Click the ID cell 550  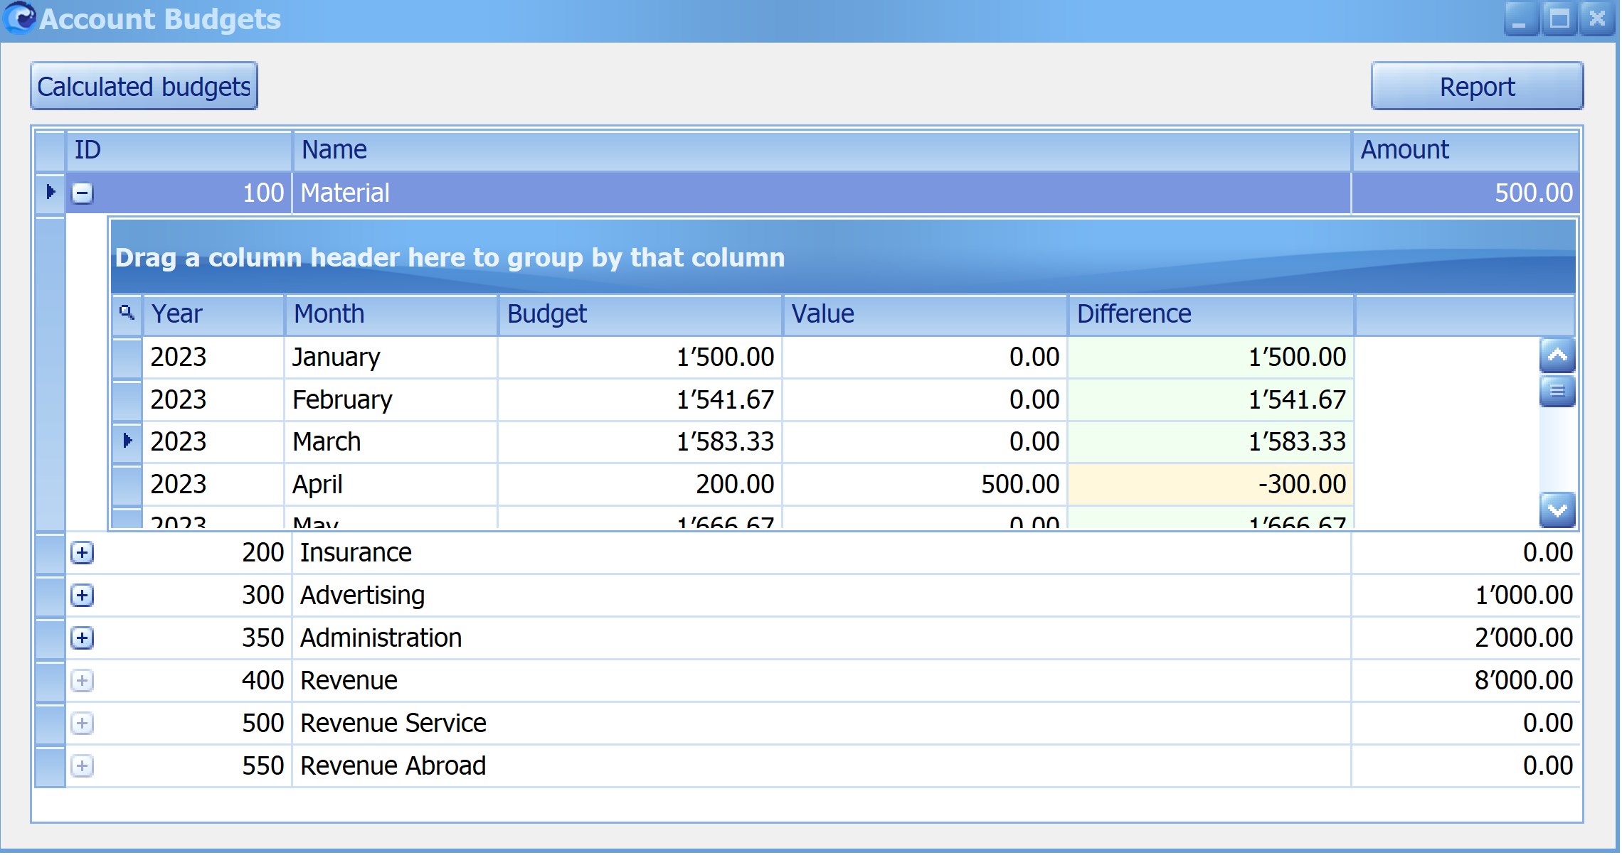click(179, 766)
